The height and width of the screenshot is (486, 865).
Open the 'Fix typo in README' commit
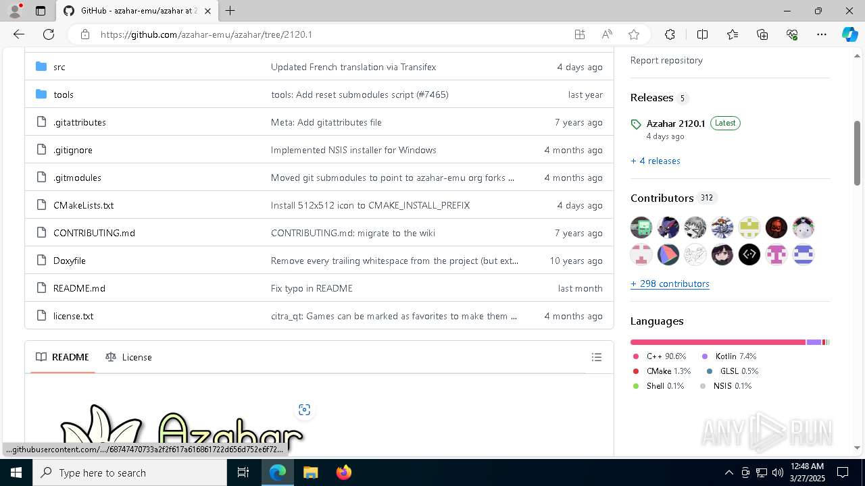tap(312, 288)
